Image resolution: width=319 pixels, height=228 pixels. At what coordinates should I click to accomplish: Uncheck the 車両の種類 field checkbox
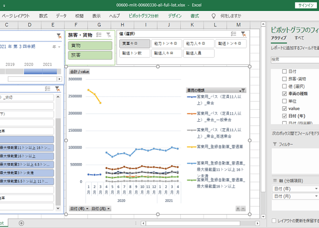coord(284,94)
